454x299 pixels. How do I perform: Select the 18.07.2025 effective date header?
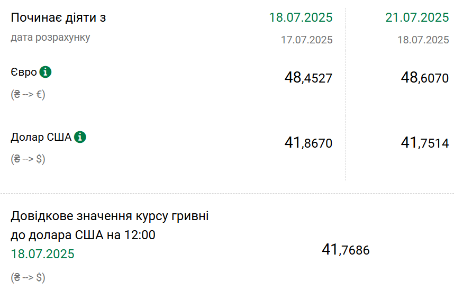click(301, 17)
